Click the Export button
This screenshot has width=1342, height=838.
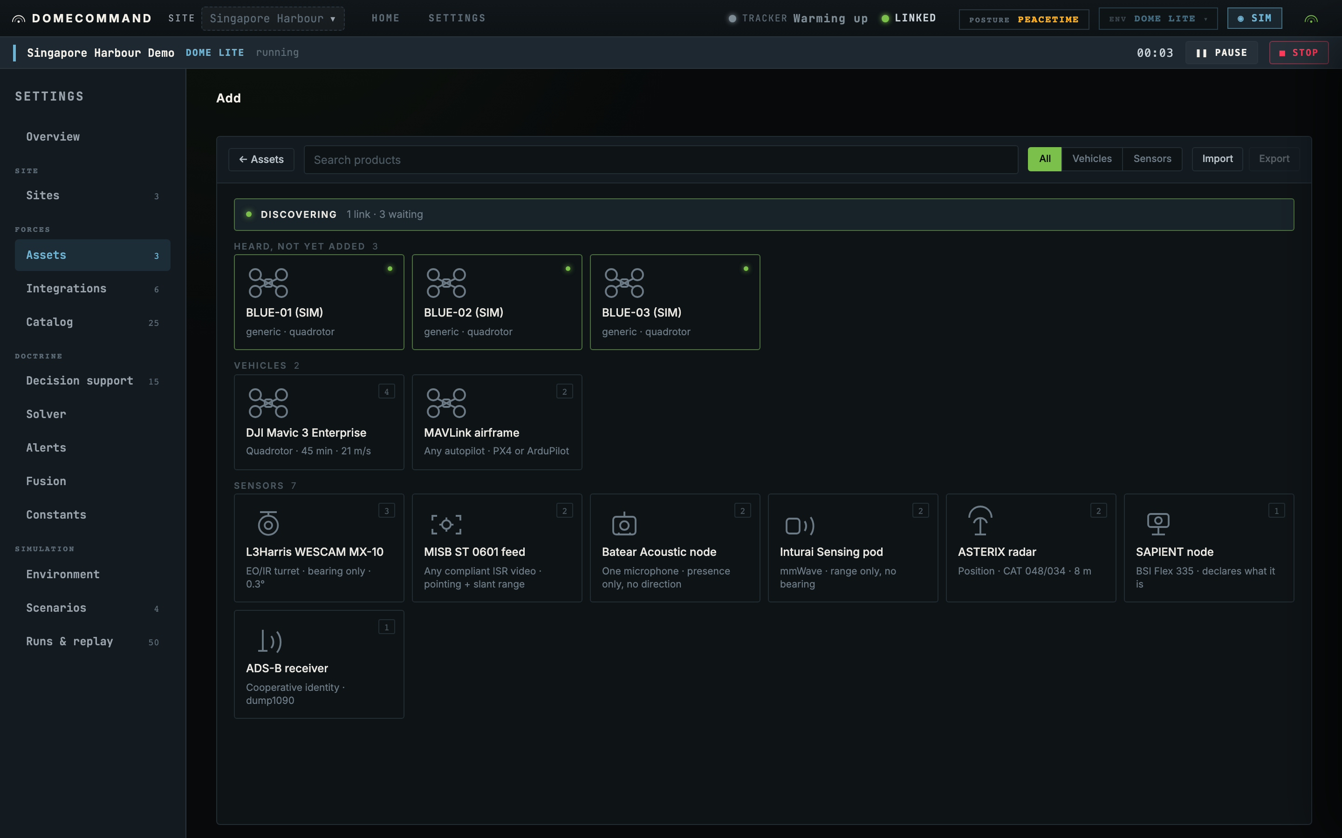(1274, 159)
